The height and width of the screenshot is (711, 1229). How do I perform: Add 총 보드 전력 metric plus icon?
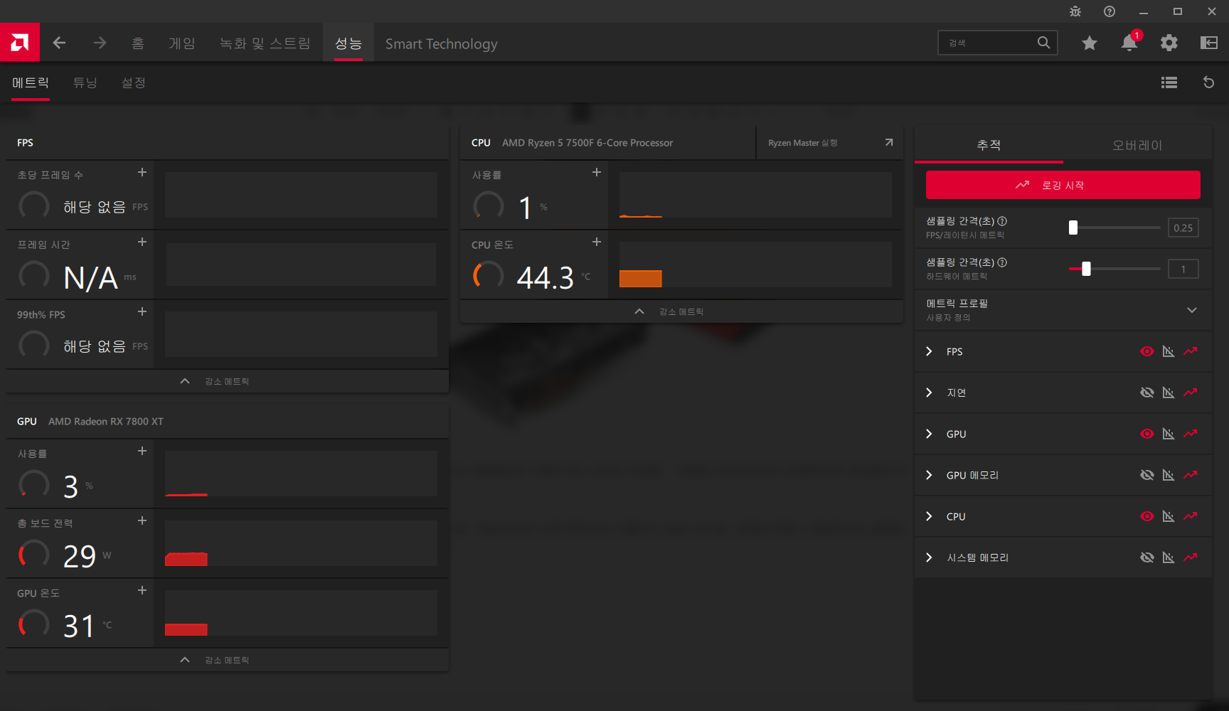[x=142, y=520]
